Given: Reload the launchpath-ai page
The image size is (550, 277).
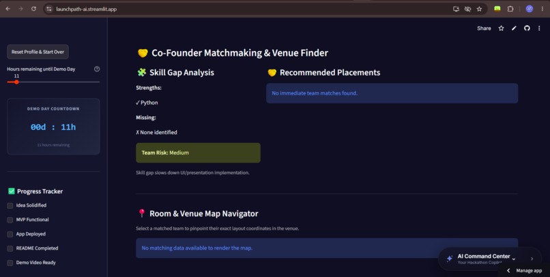Looking at the screenshot, I should [33, 9].
